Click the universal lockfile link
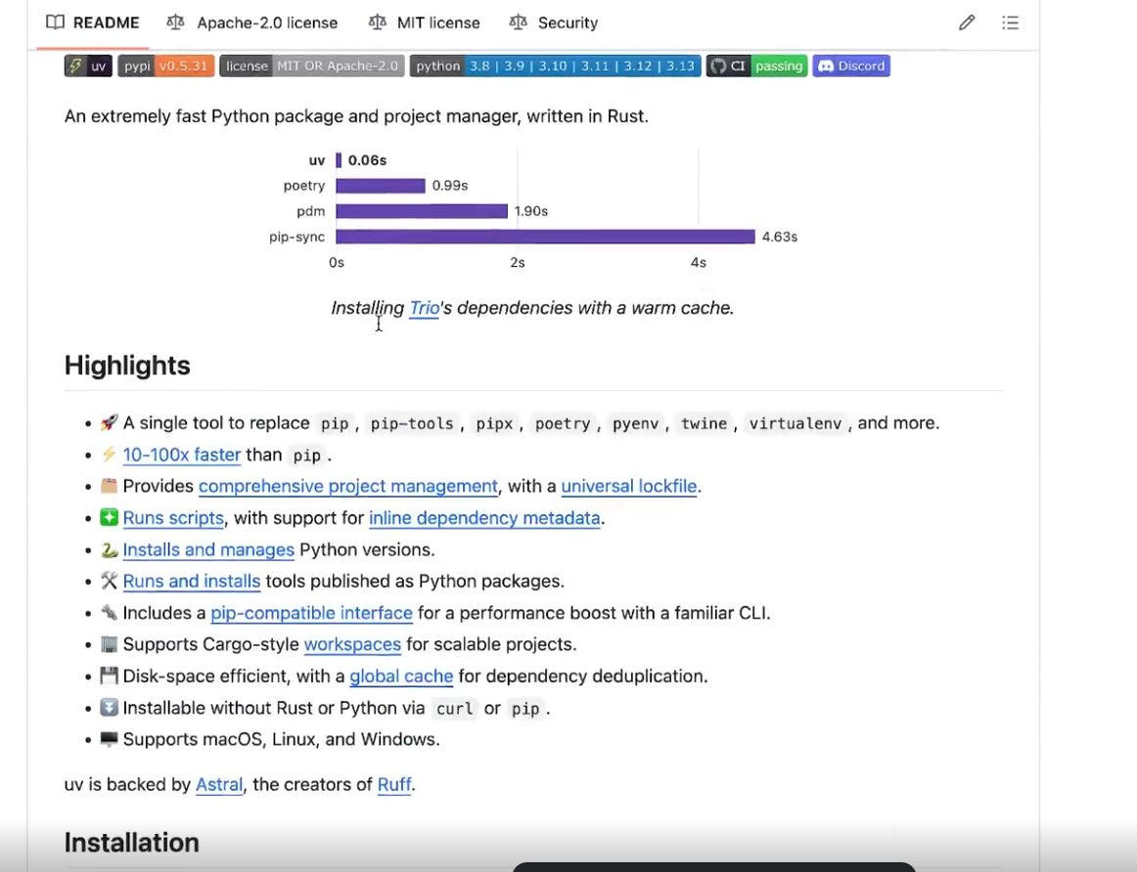 click(x=629, y=486)
